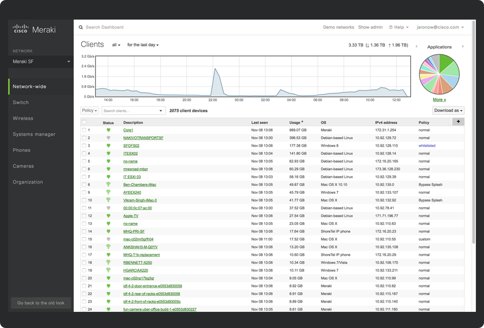Click gray status icon for NAKIVOTRANSPORTSF
Screen dimensions: 484x328
pyautogui.click(x=108, y=138)
